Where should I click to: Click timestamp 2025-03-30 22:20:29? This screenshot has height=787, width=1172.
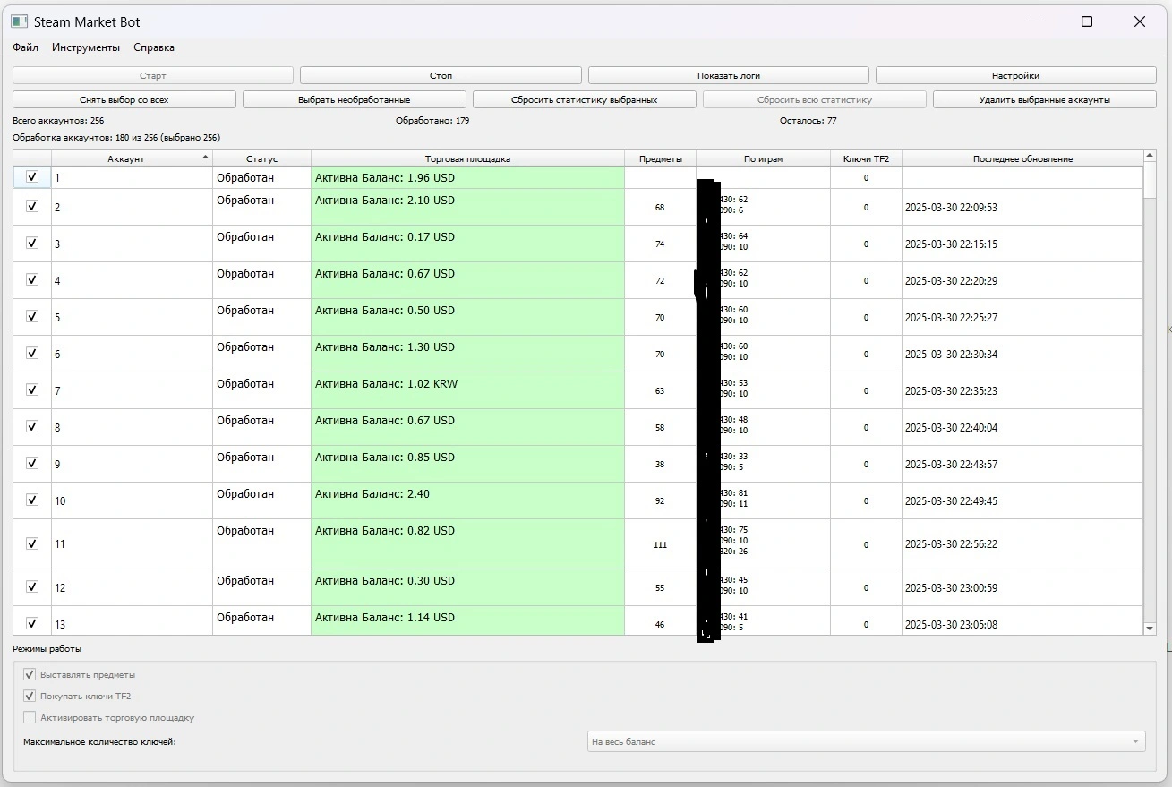(x=951, y=281)
